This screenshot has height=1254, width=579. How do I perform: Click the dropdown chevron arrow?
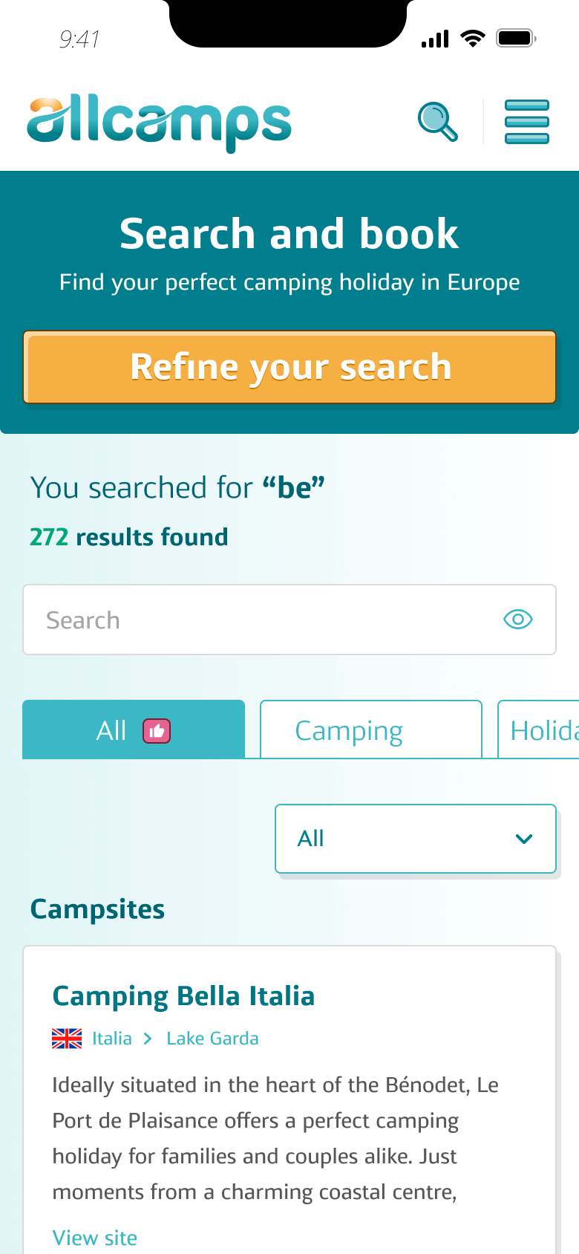[524, 839]
